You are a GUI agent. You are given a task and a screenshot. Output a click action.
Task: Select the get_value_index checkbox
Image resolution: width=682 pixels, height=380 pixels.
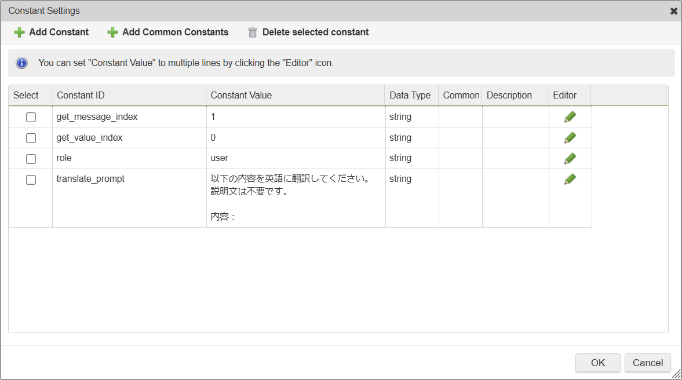[x=31, y=138]
